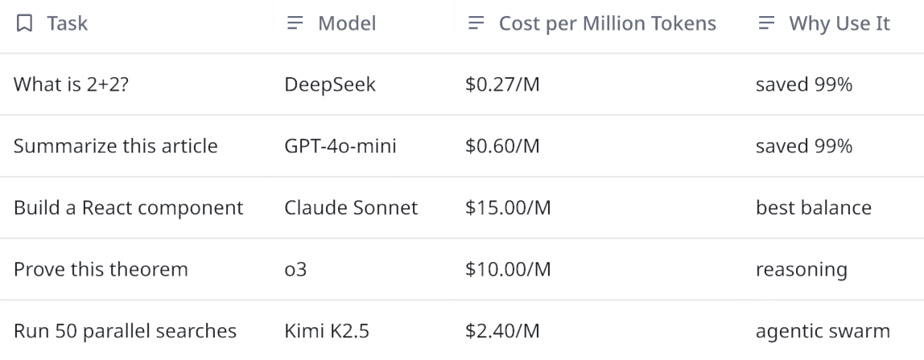924x360 pixels.
Task: Select the Kimi K2.5 model cell
Action: (x=328, y=330)
